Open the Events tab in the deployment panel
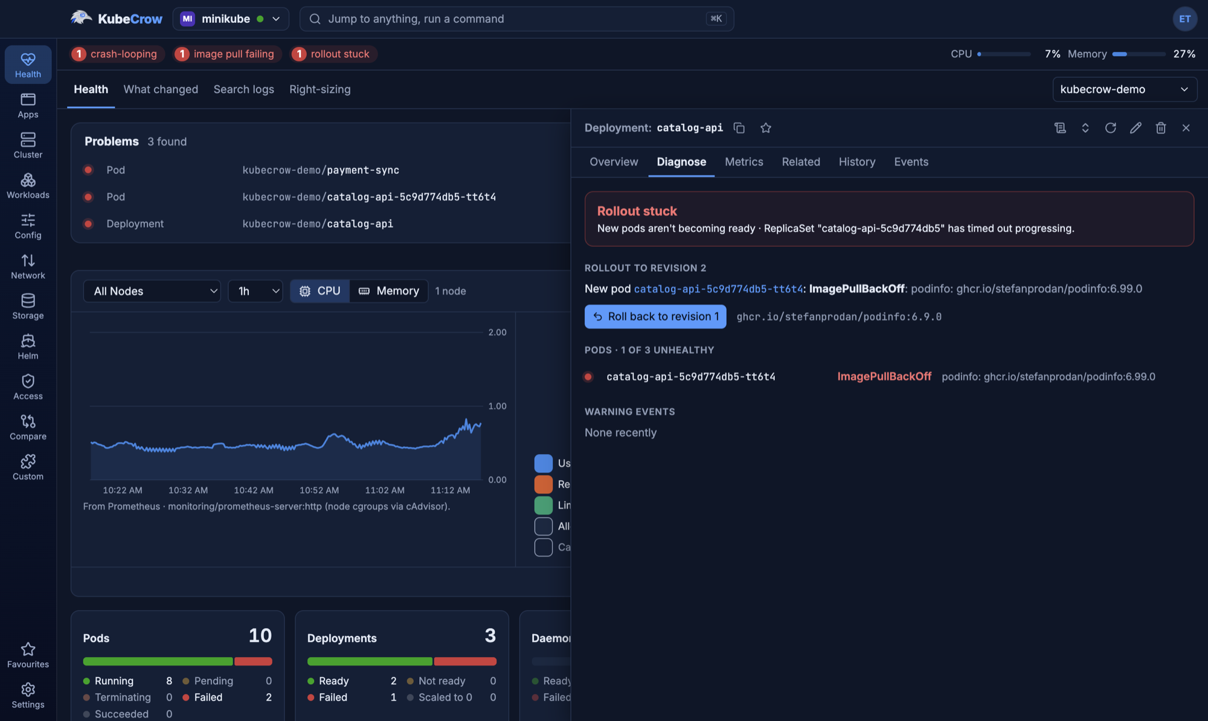 point(911,162)
